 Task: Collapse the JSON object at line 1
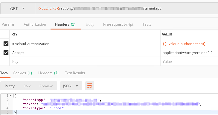[x=10, y=96]
